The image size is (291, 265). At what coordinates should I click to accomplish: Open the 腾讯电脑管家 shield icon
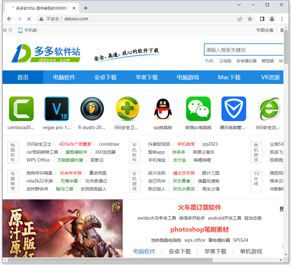pos(234,109)
